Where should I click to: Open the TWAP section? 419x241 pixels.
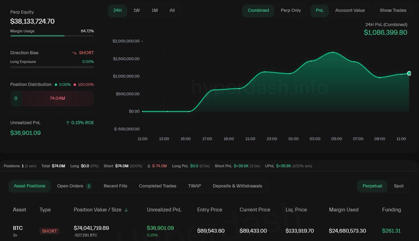pyautogui.click(x=194, y=186)
